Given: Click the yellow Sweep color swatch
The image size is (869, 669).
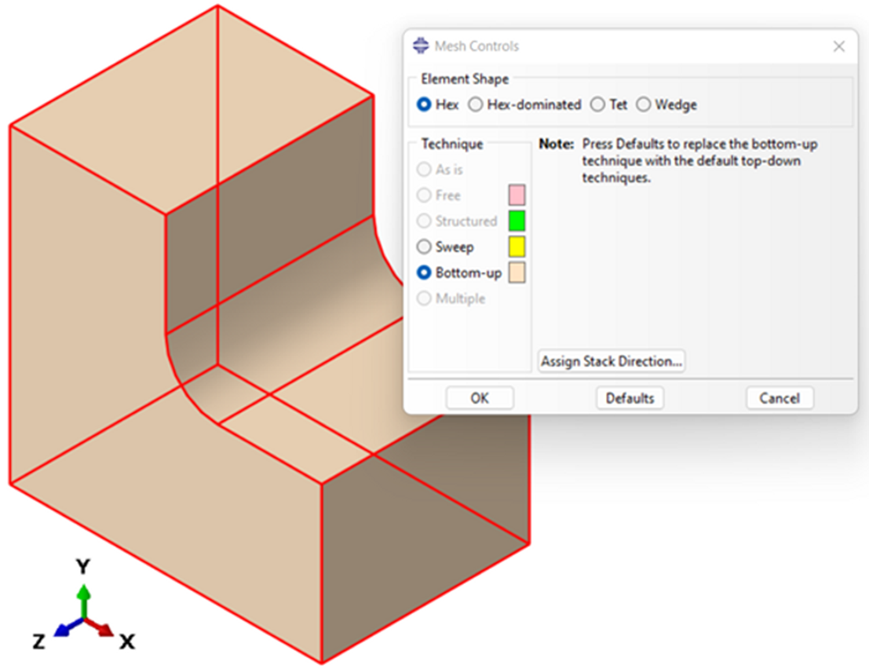Looking at the screenshot, I should point(517,247).
